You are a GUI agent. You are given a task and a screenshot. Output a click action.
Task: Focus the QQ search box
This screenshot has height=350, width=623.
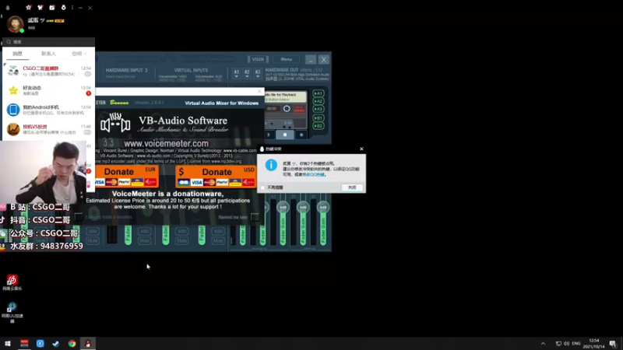(48, 42)
